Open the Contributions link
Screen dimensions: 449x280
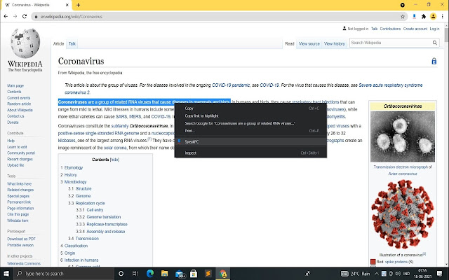pos(390,29)
